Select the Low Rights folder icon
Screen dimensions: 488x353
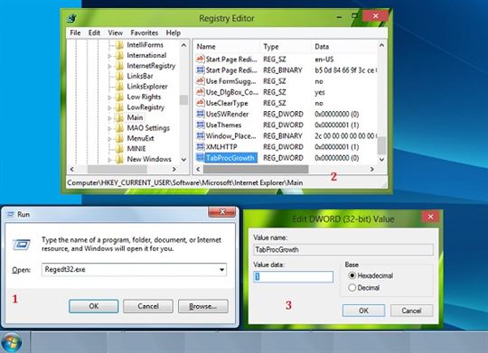tap(119, 97)
